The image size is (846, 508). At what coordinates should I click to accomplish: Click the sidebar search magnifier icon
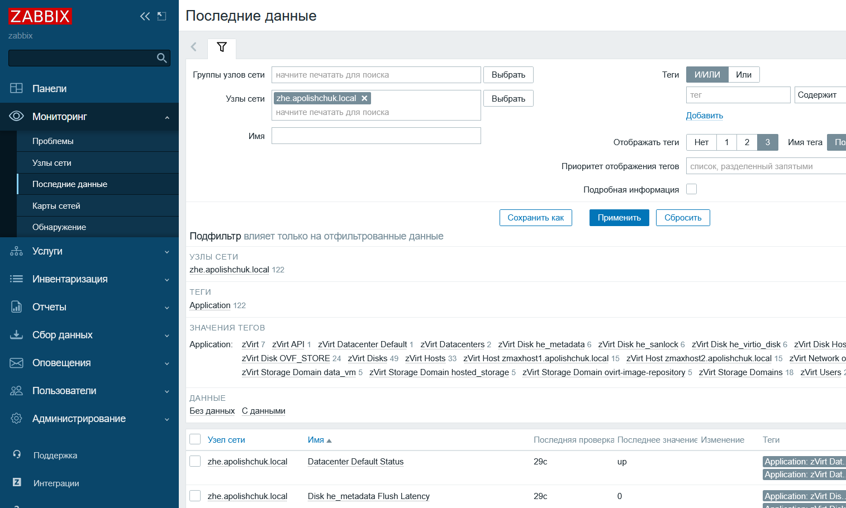(161, 58)
